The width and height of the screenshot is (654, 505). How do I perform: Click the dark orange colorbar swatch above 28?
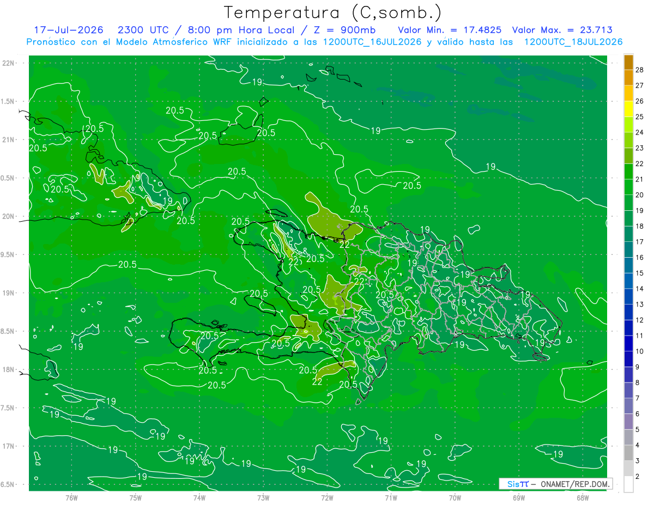[x=628, y=62]
